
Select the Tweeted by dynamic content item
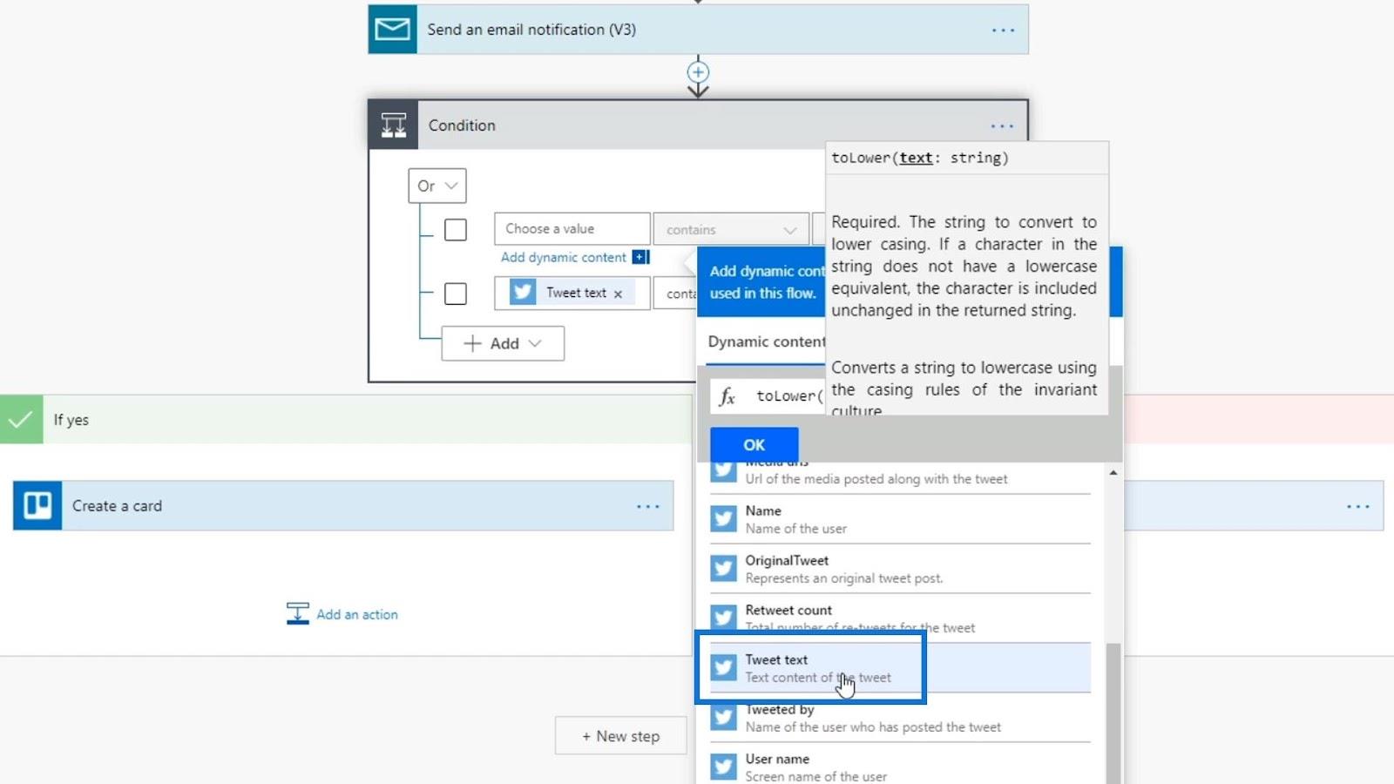point(900,718)
